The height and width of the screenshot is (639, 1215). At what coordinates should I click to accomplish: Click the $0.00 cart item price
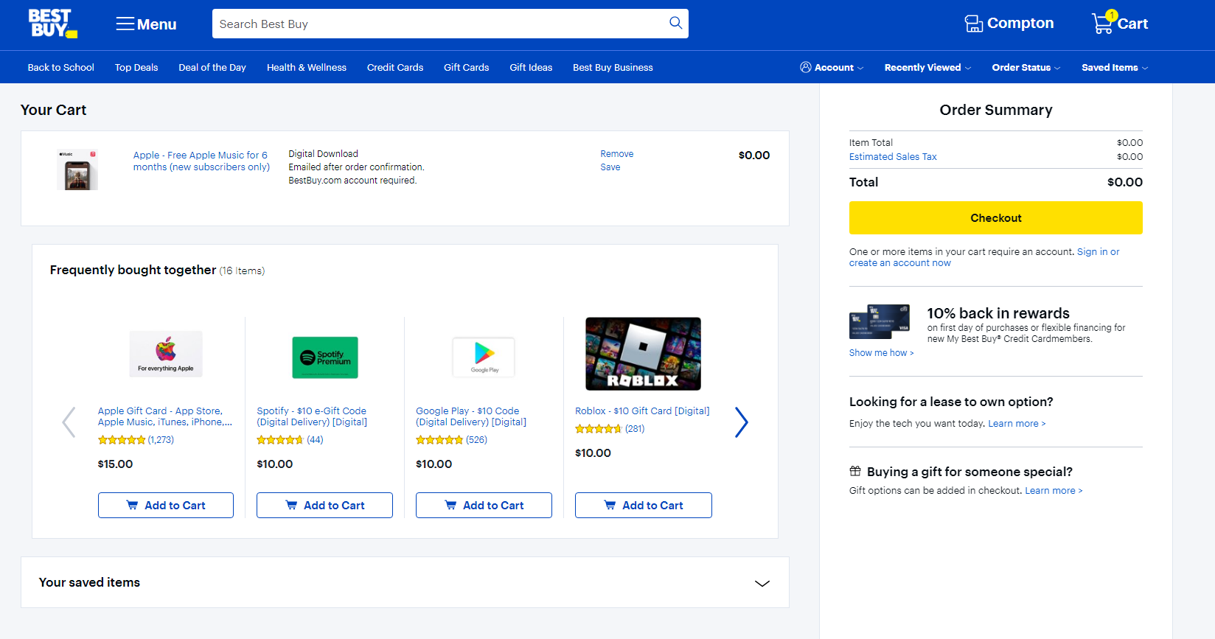pyautogui.click(x=754, y=156)
